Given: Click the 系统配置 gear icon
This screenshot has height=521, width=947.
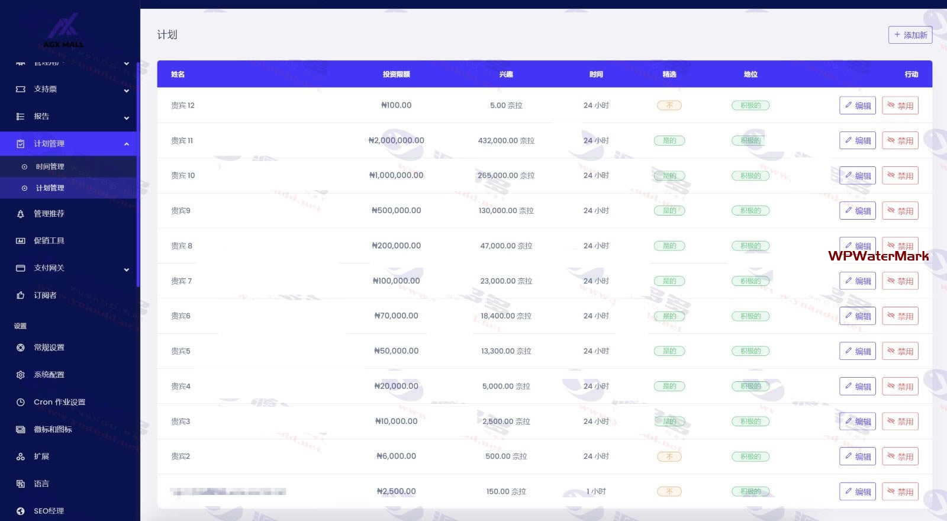Looking at the screenshot, I should (21, 375).
